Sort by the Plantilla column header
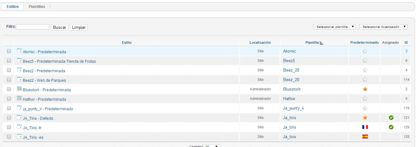This screenshot has height=147, width=416. pyautogui.click(x=312, y=42)
